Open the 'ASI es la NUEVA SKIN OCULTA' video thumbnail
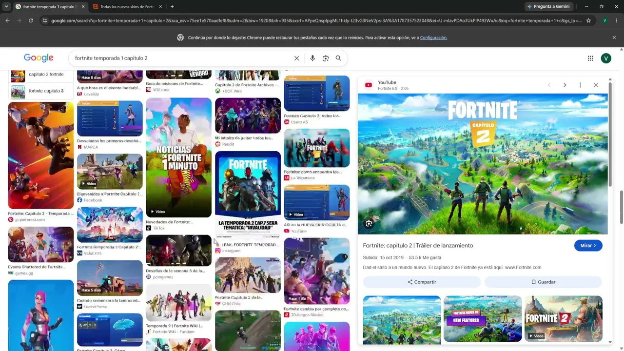624x351 pixels. click(317, 203)
